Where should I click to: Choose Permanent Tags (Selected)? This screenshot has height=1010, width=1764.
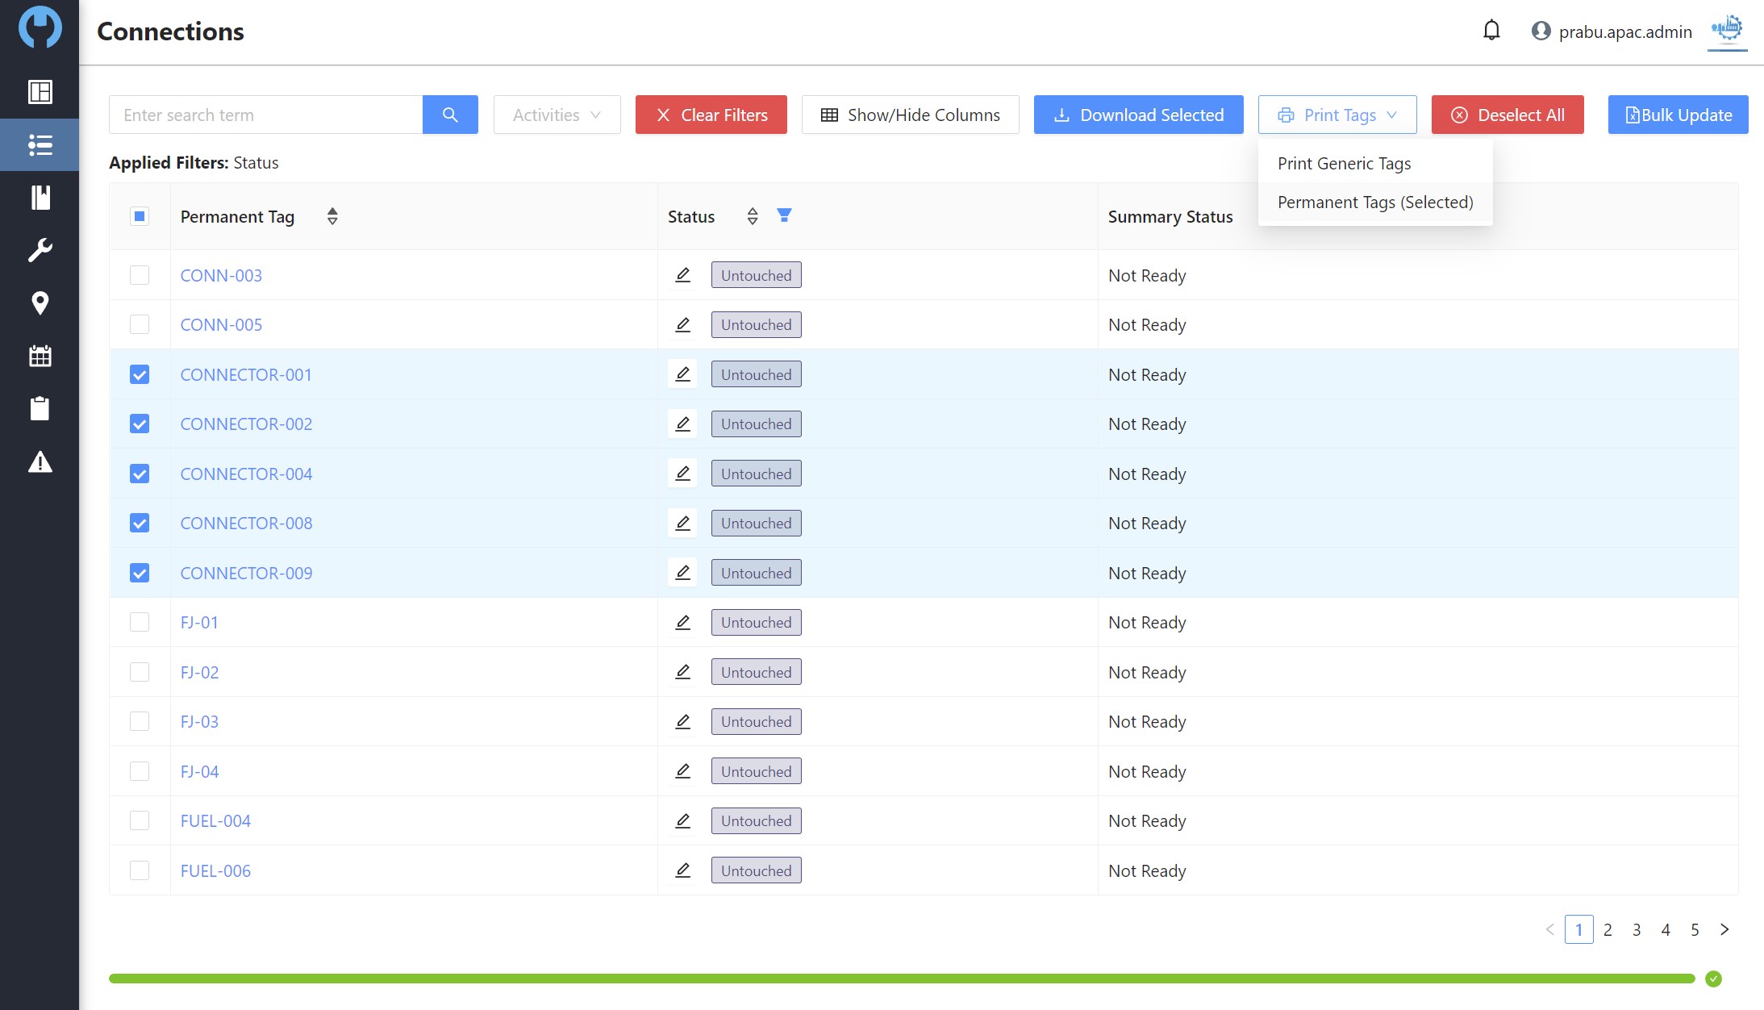(x=1375, y=202)
